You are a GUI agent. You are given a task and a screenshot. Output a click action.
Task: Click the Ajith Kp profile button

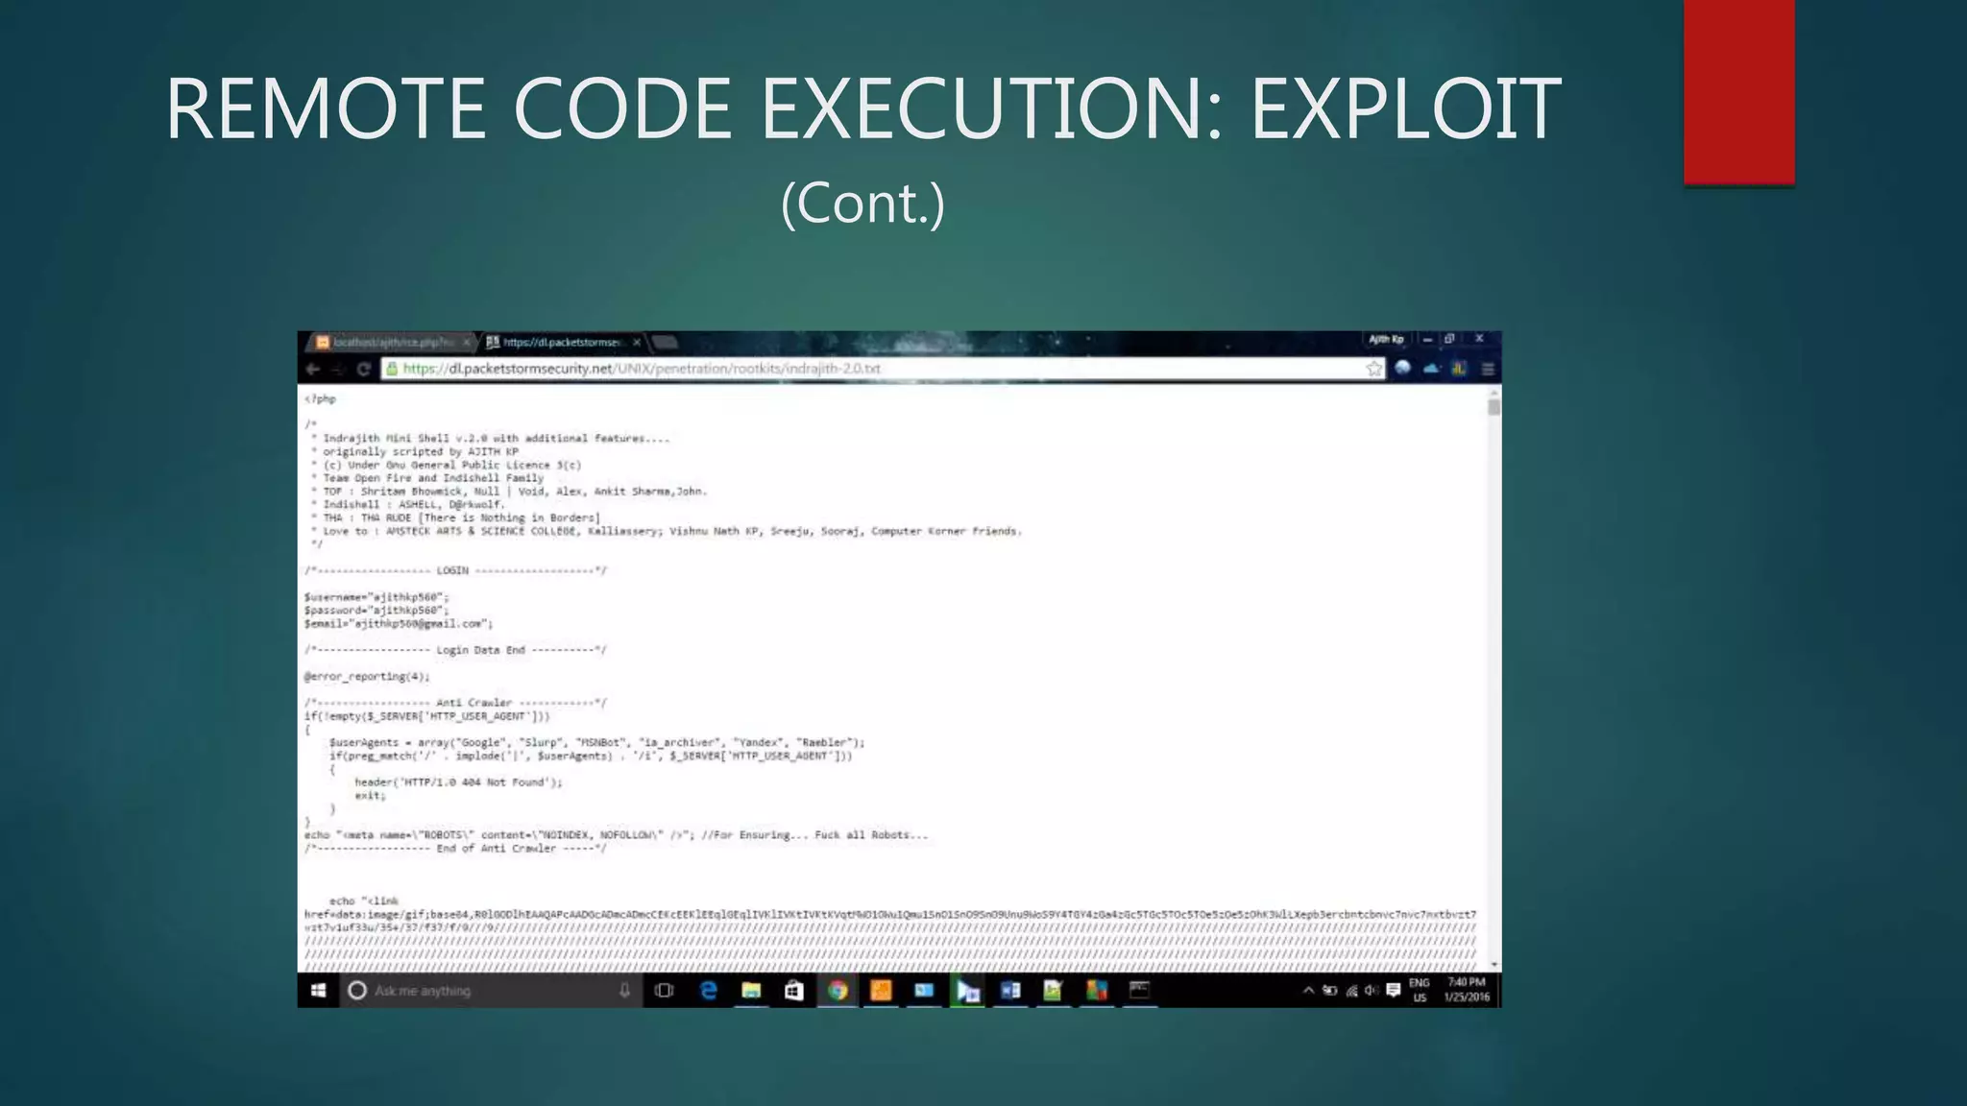pos(1386,339)
